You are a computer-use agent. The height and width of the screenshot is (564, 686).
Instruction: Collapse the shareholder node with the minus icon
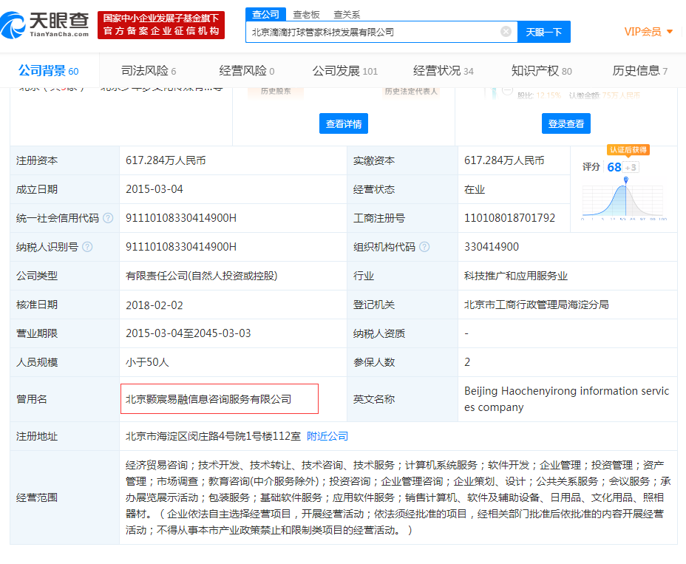[x=506, y=90]
